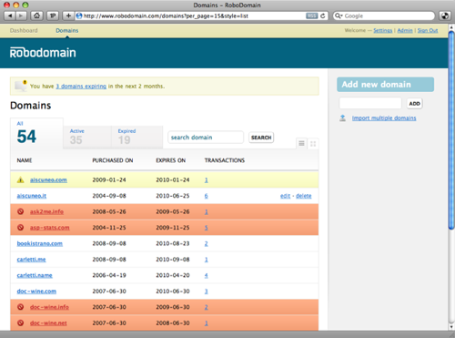Screen dimensions: 455x338
Task: Switch to list view icon
Action: (301, 143)
